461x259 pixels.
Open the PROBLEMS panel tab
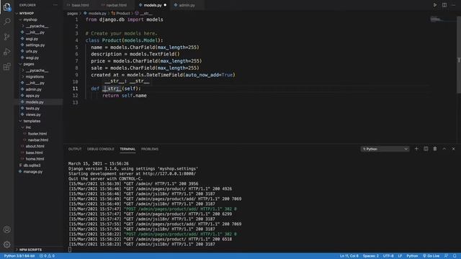click(x=150, y=149)
